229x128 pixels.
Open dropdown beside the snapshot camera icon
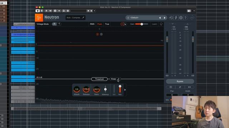194,11
